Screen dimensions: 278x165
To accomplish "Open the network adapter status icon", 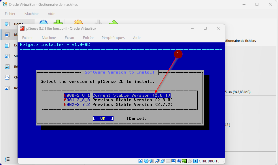I will pyautogui.click(x=157, y=161).
